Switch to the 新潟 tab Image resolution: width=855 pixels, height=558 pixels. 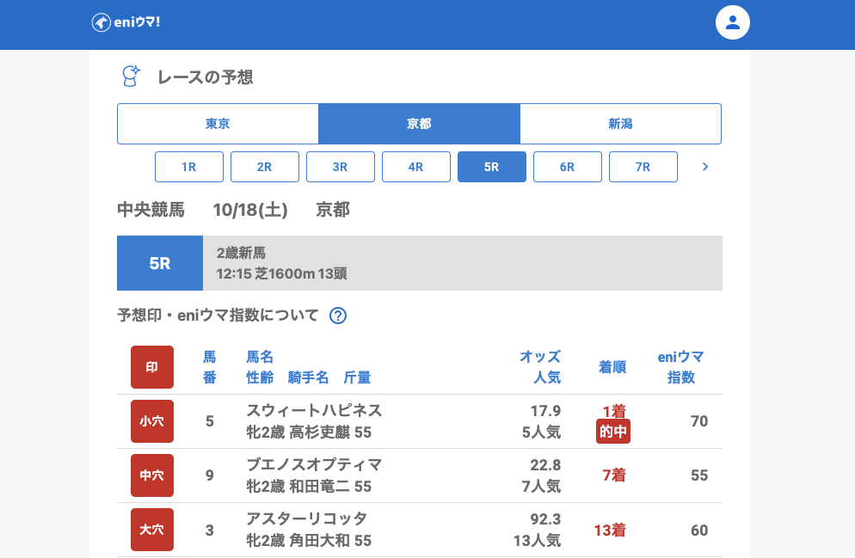[620, 124]
